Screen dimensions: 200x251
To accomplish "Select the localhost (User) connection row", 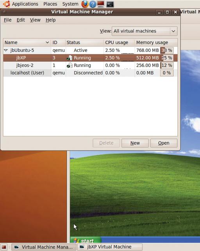I will [90, 73].
